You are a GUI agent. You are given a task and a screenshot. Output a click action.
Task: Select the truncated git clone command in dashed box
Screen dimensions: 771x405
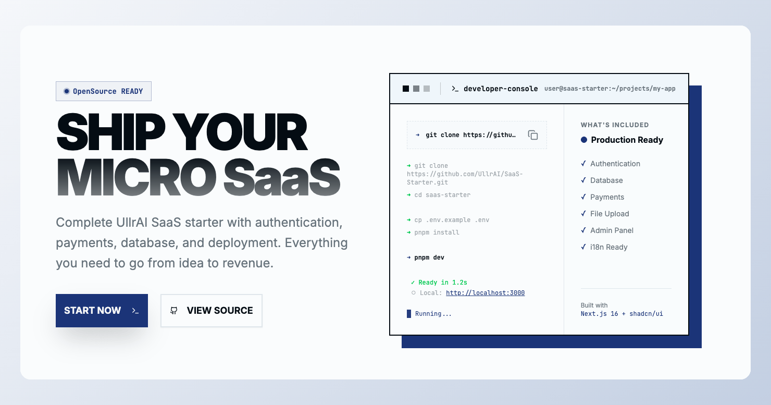pos(471,135)
